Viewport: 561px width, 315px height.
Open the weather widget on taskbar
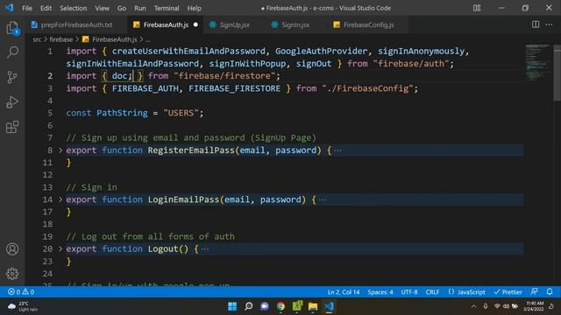[23, 306]
